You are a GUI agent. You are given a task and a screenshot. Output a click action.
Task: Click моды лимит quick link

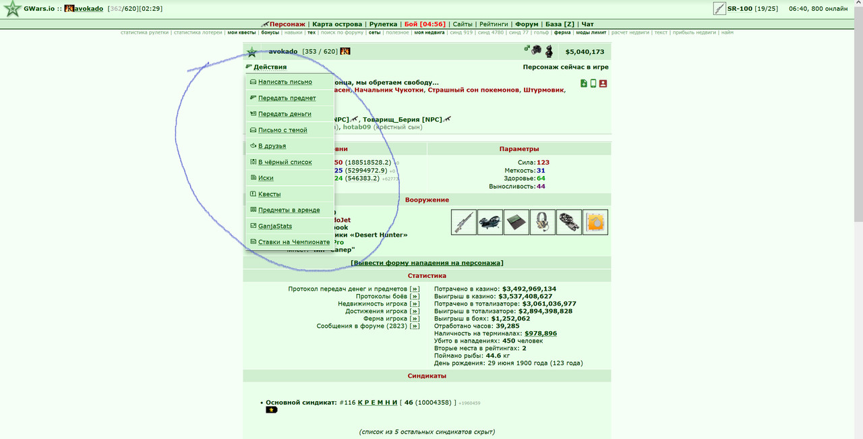591,32
